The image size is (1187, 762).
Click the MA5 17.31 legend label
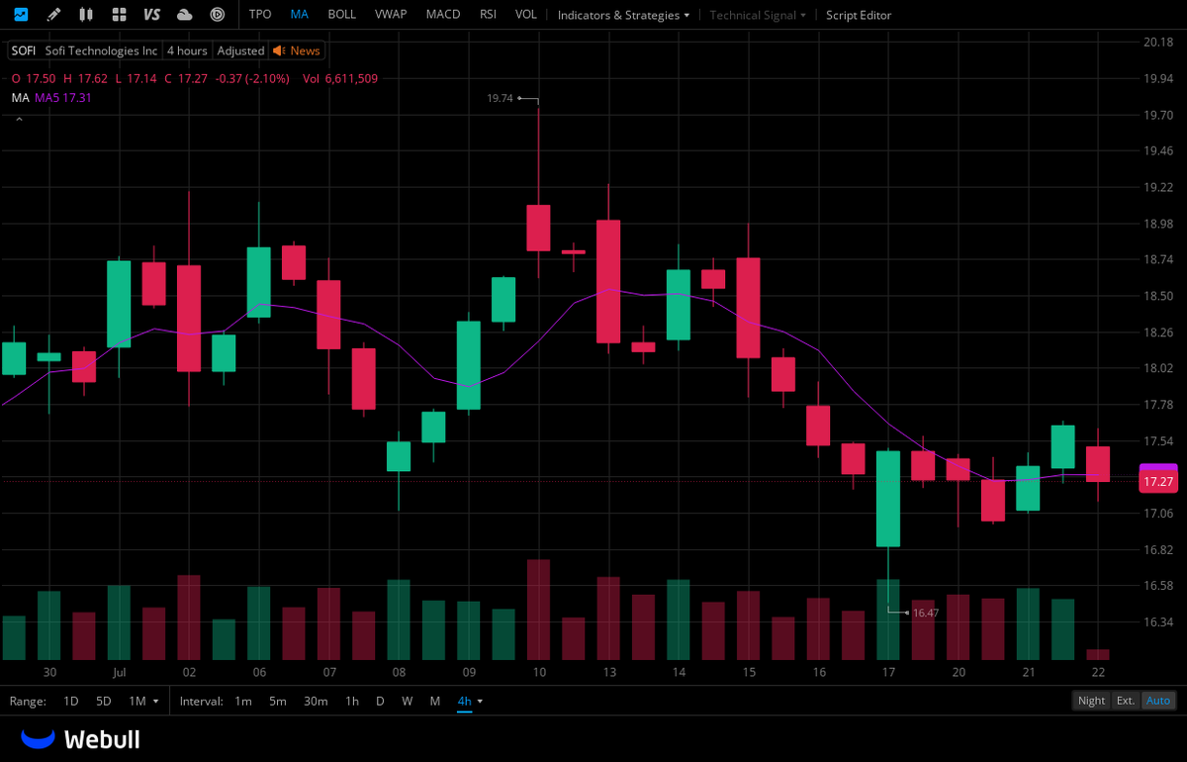click(x=65, y=98)
